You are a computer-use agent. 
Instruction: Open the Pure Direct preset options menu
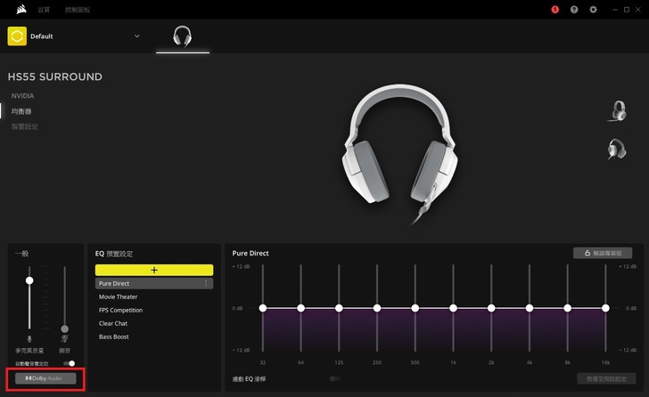coord(207,284)
